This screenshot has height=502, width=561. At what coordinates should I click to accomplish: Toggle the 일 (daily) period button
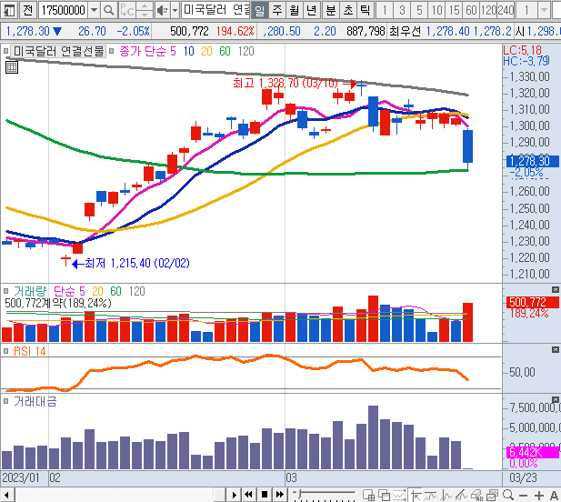click(259, 10)
